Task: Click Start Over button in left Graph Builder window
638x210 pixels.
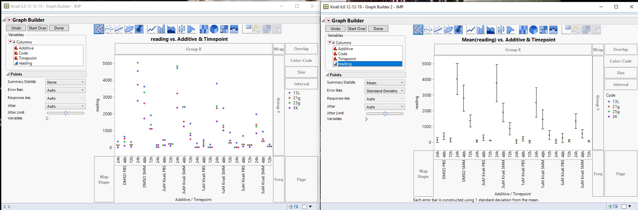Action: click(x=38, y=28)
